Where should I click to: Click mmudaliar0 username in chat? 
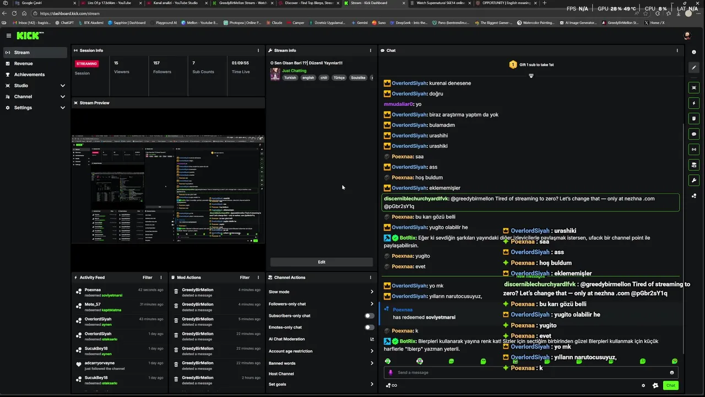pyautogui.click(x=399, y=104)
